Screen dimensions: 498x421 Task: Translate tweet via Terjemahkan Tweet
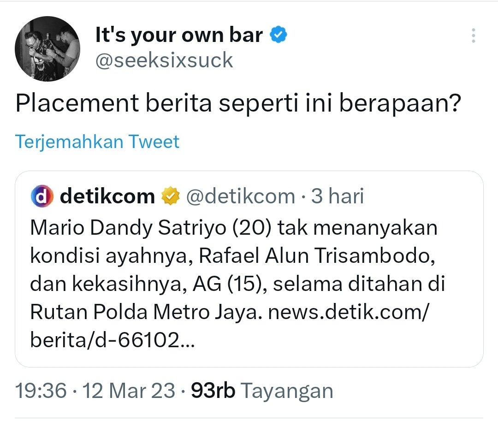tap(97, 142)
